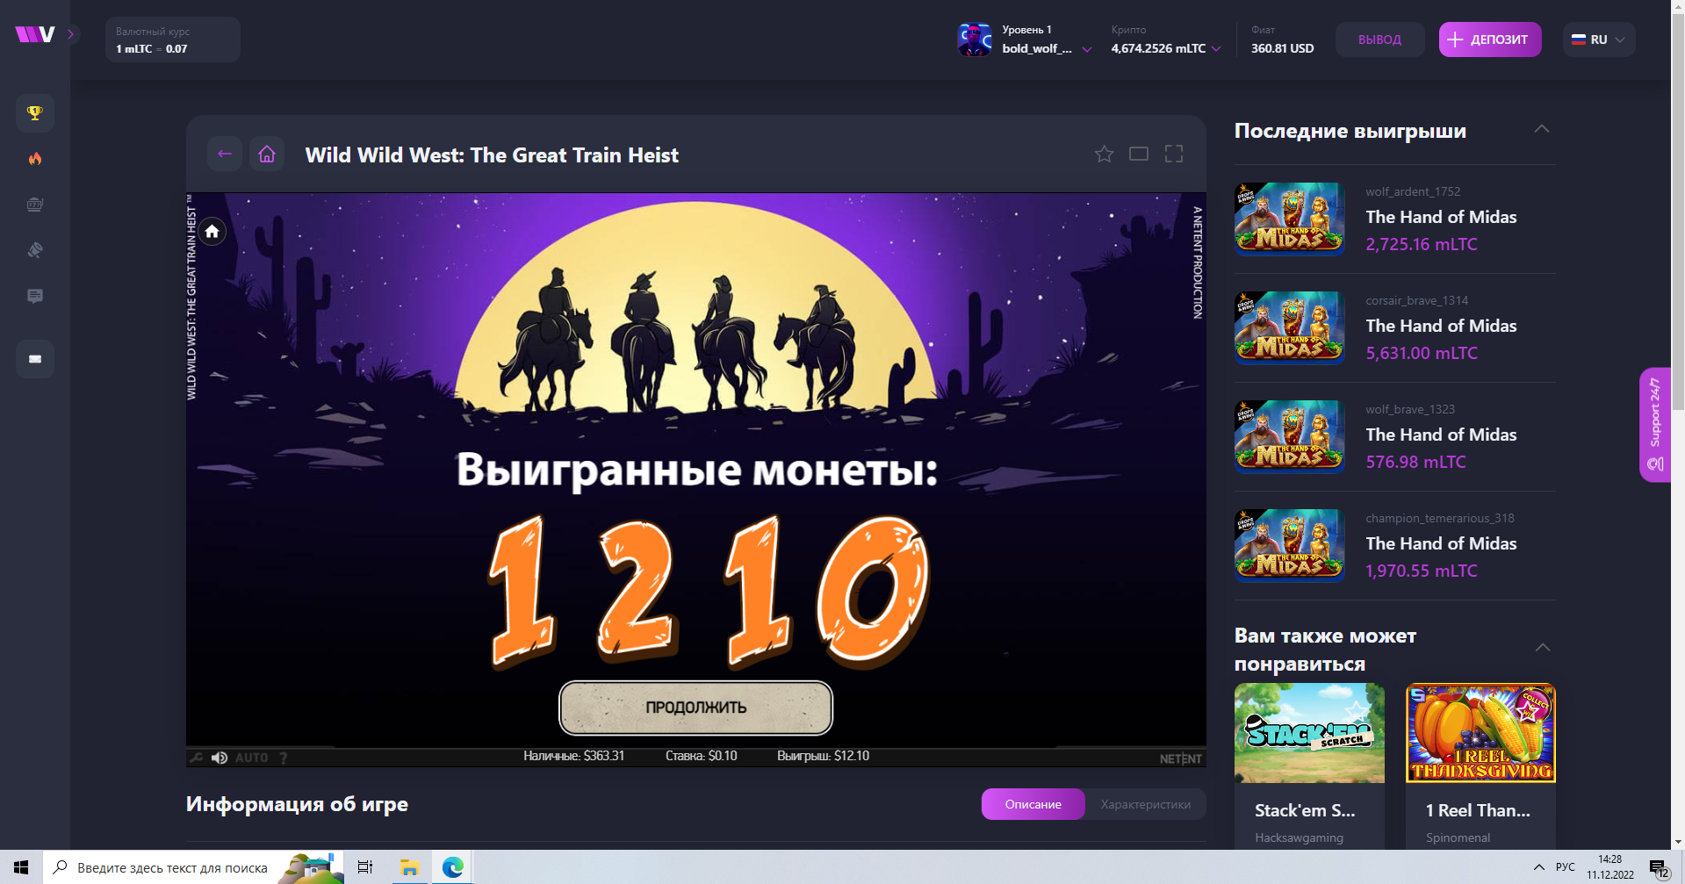1685x884 pixels.
Task: Click the purple home icon beside the title
Action: [267, 155]
